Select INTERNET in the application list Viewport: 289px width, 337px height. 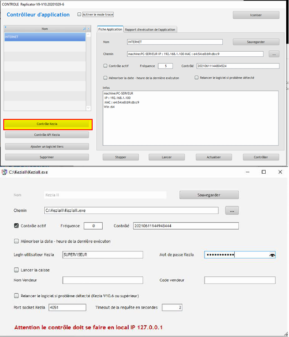pyautogui.click(x=44, y=37)
